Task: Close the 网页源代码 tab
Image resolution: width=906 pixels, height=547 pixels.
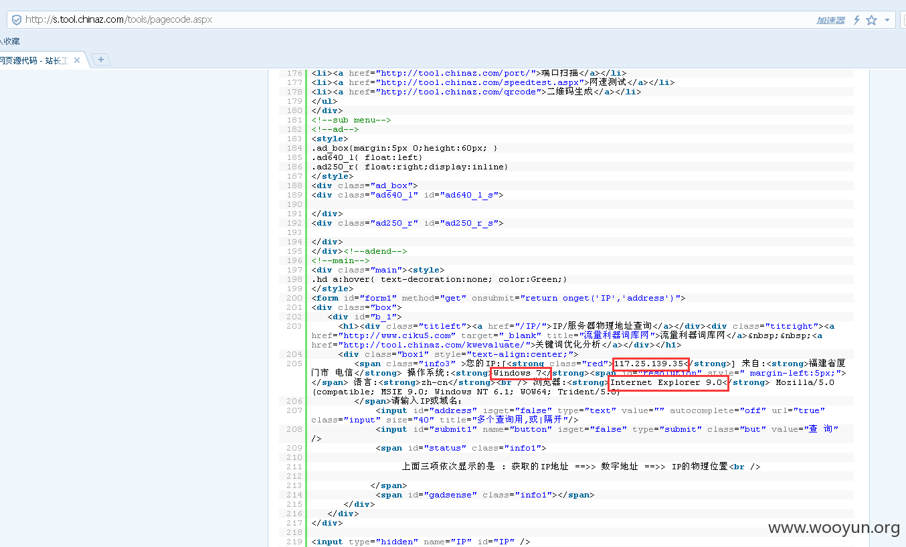Action: point(77,60)
